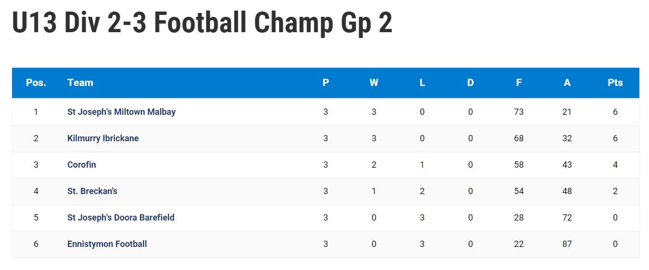Click the Corofin team name
The height and width of the screenshot is (270, 649).
coord(82,165)
